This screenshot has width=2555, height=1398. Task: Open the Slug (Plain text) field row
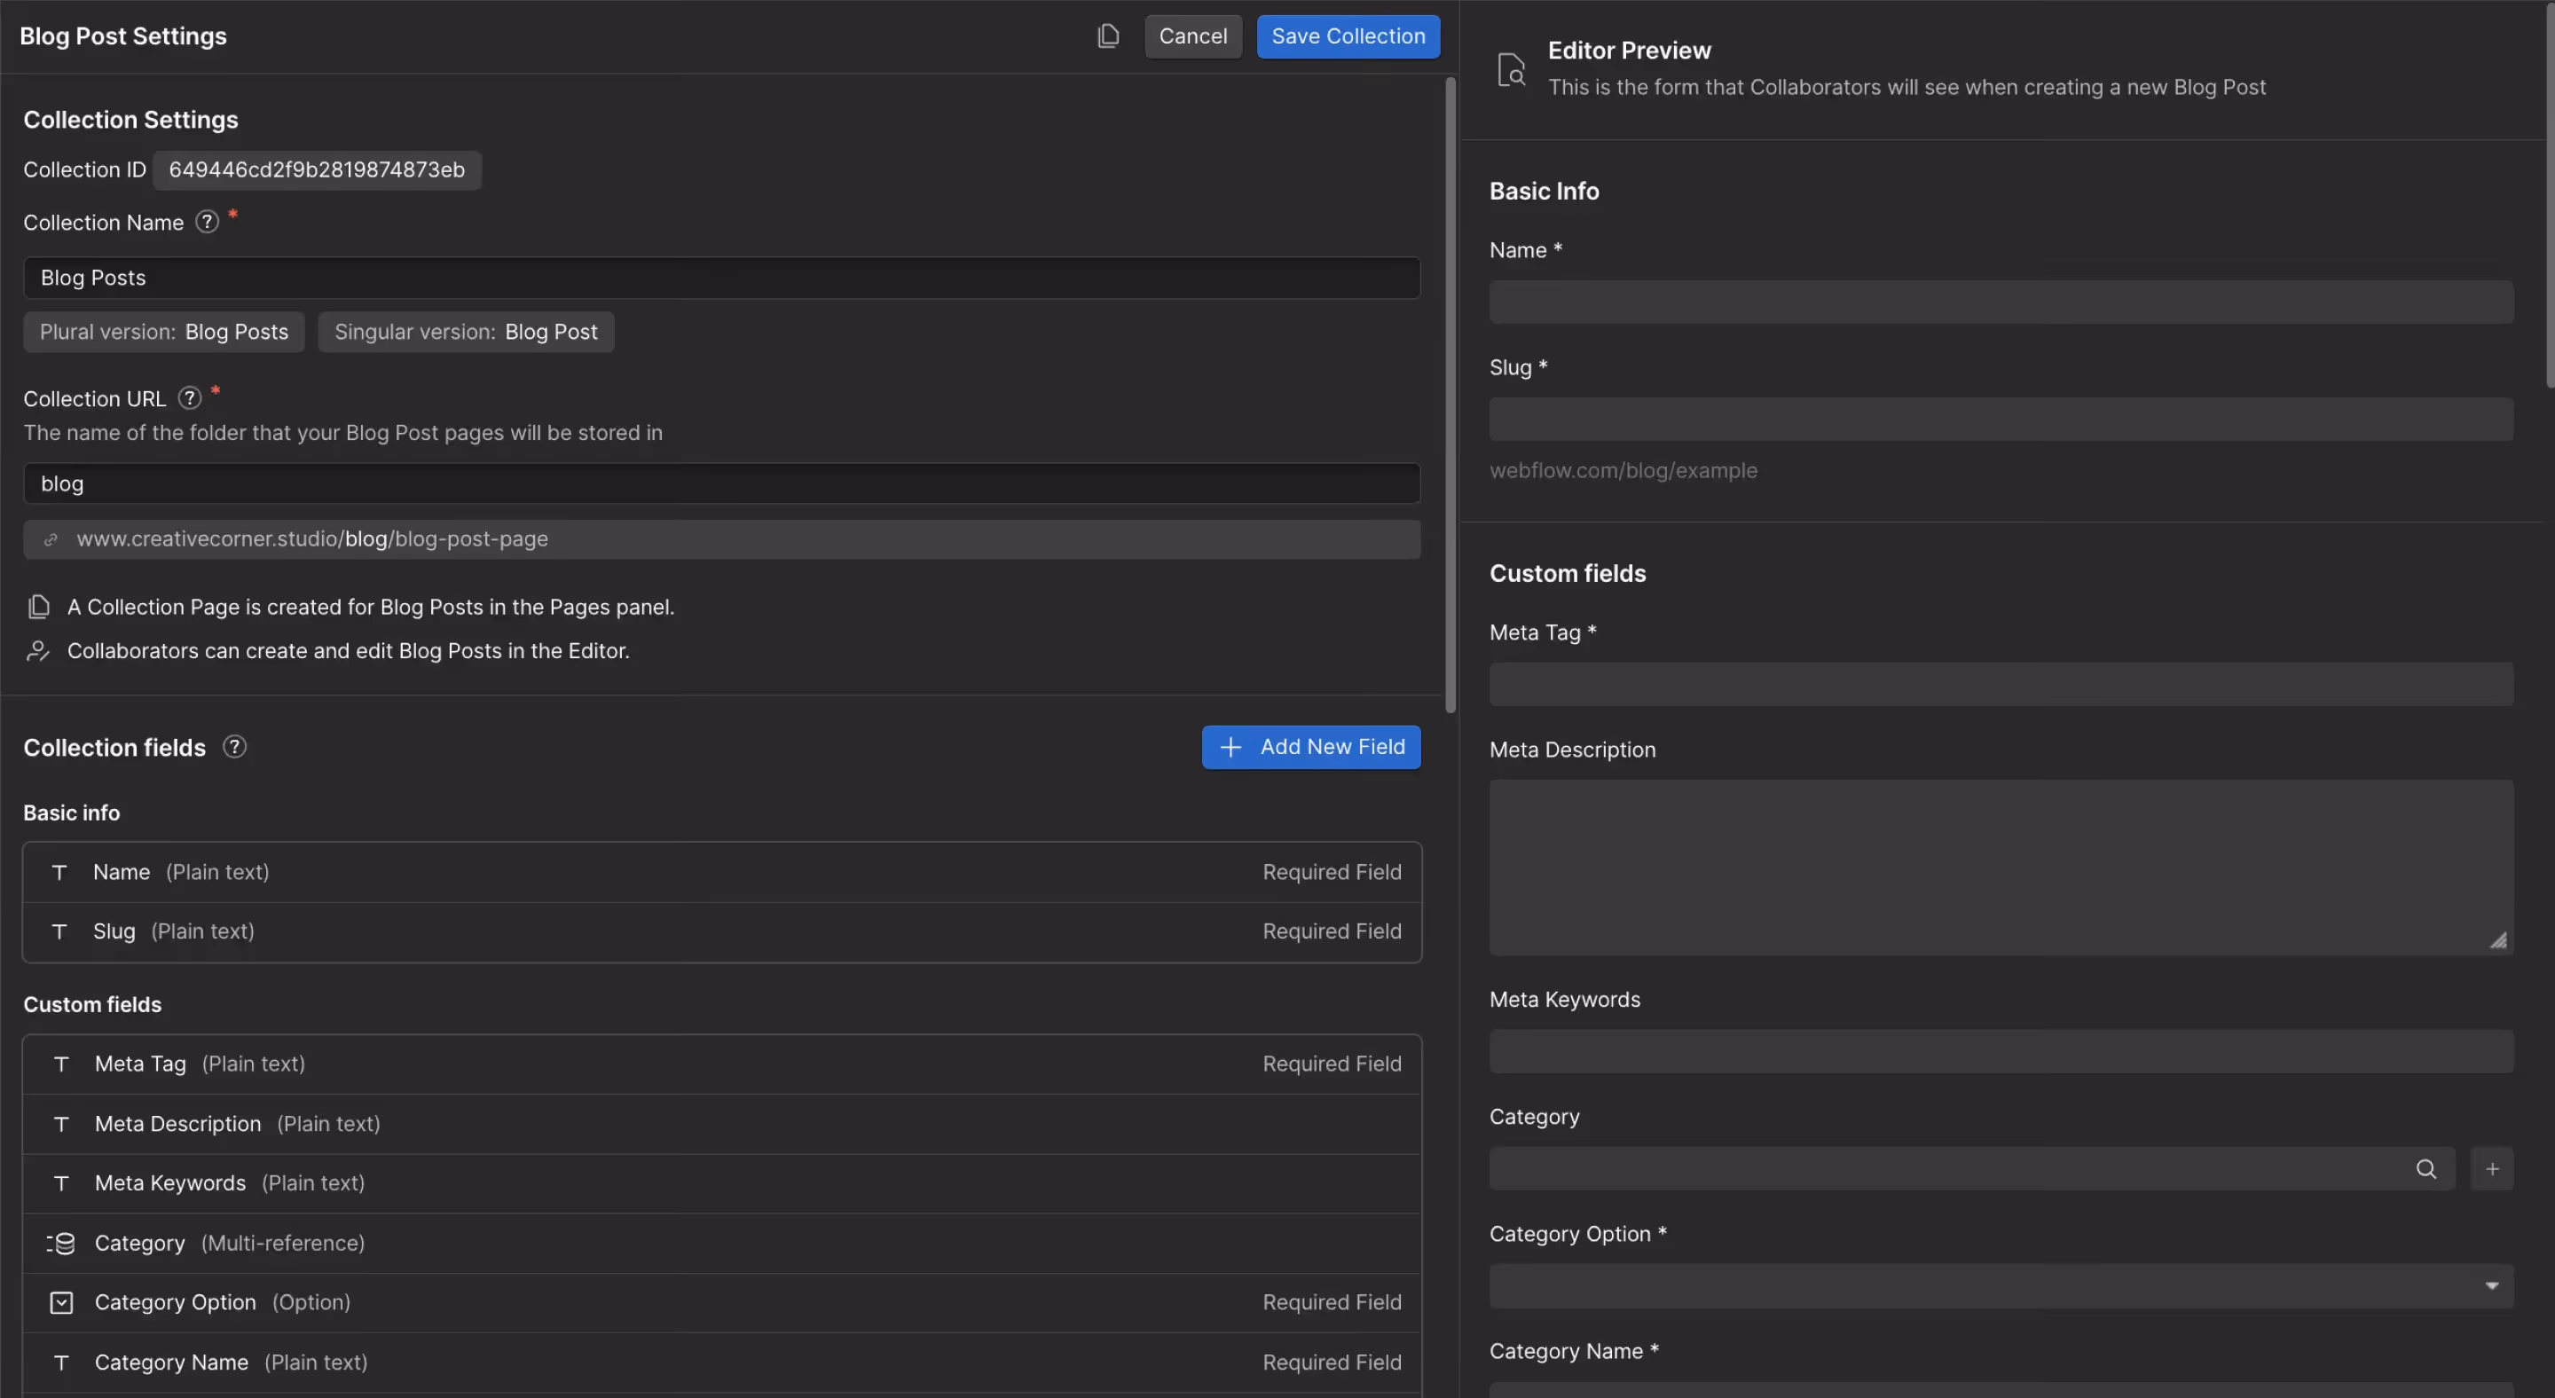click(721, 931)
